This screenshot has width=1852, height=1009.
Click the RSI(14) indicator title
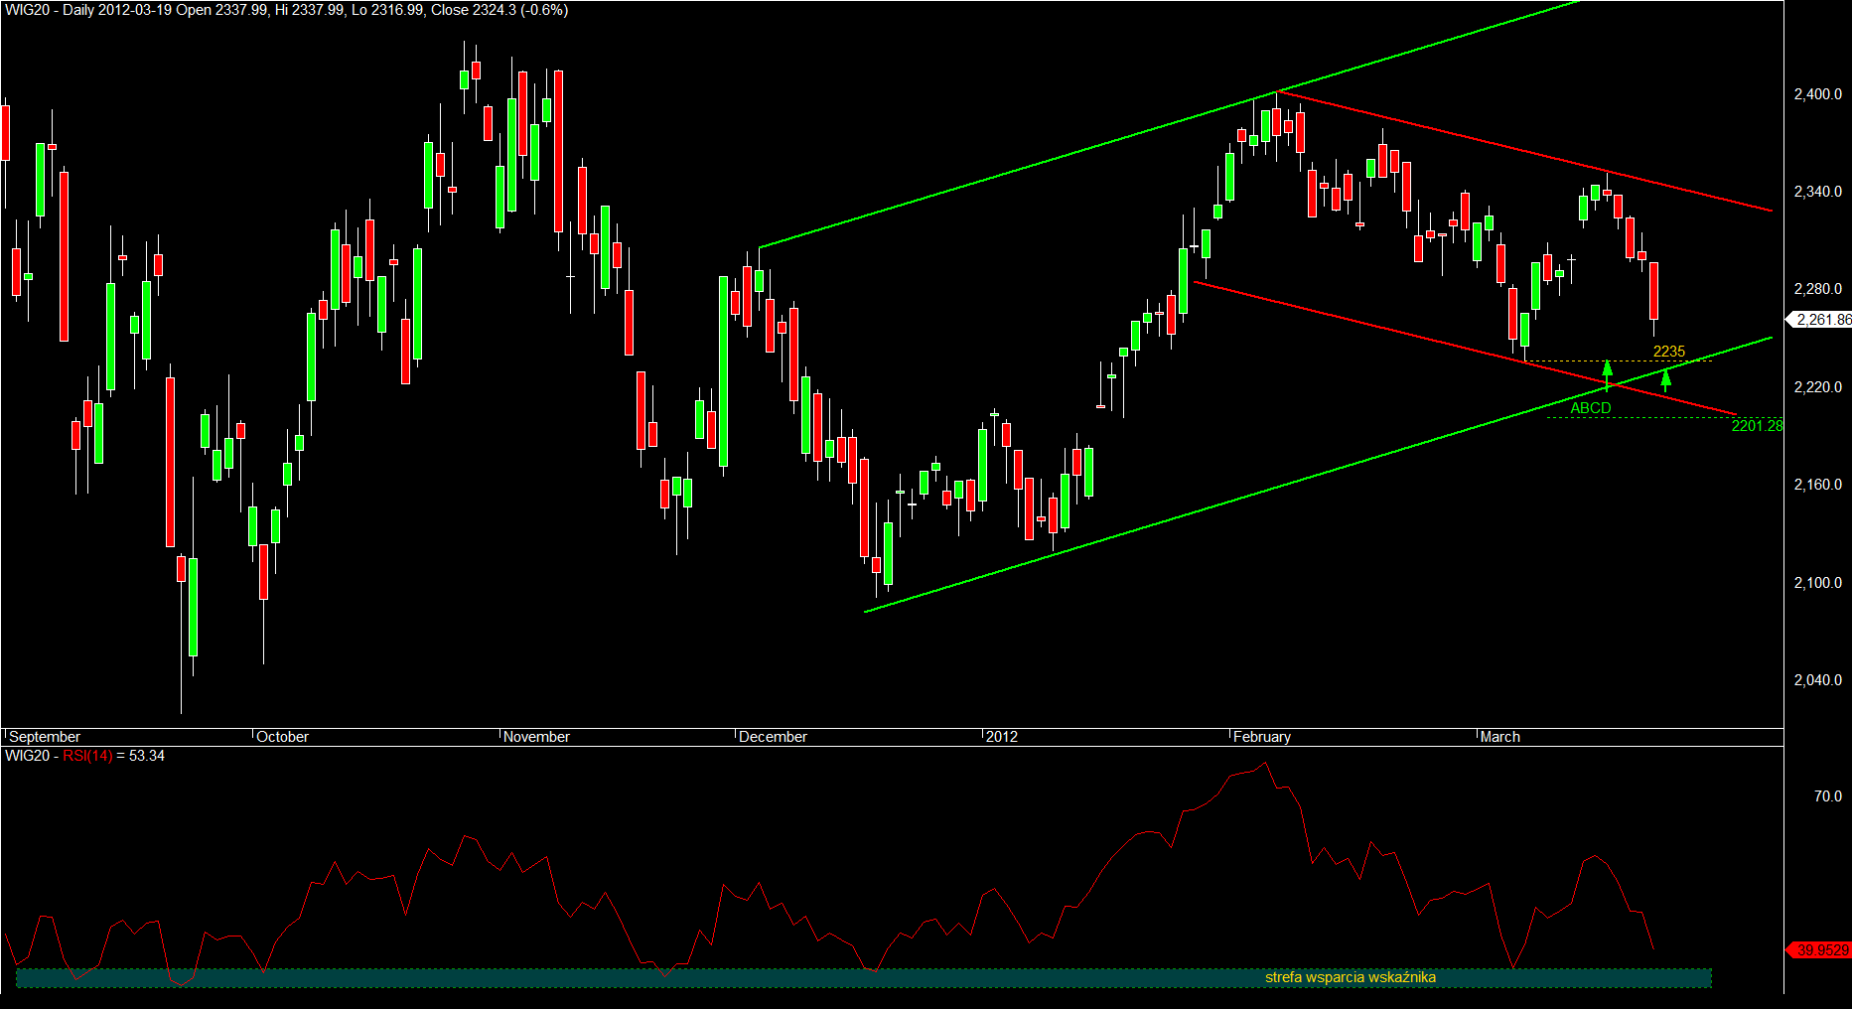[x=87, y=756]
